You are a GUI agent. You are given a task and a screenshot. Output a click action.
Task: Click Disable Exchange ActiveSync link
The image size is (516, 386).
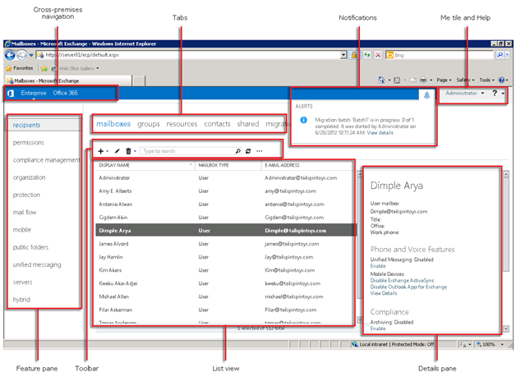click(402, 280)
